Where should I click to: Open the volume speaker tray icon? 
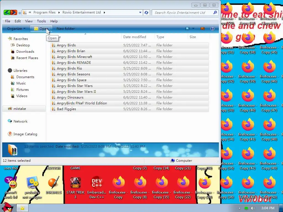253,208
